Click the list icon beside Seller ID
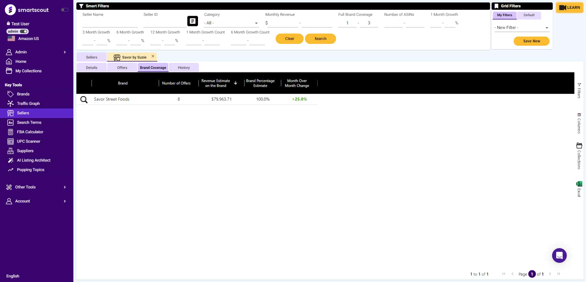This screenshot has height=282, width=586. [192, 21]
